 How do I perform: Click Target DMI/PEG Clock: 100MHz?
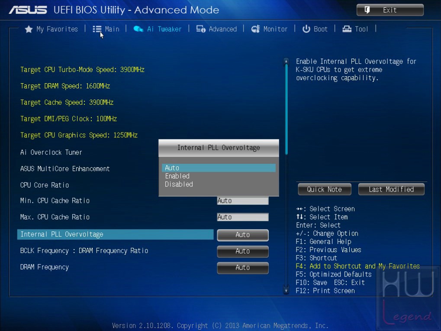pyautogui.click(x=69, y=119)
